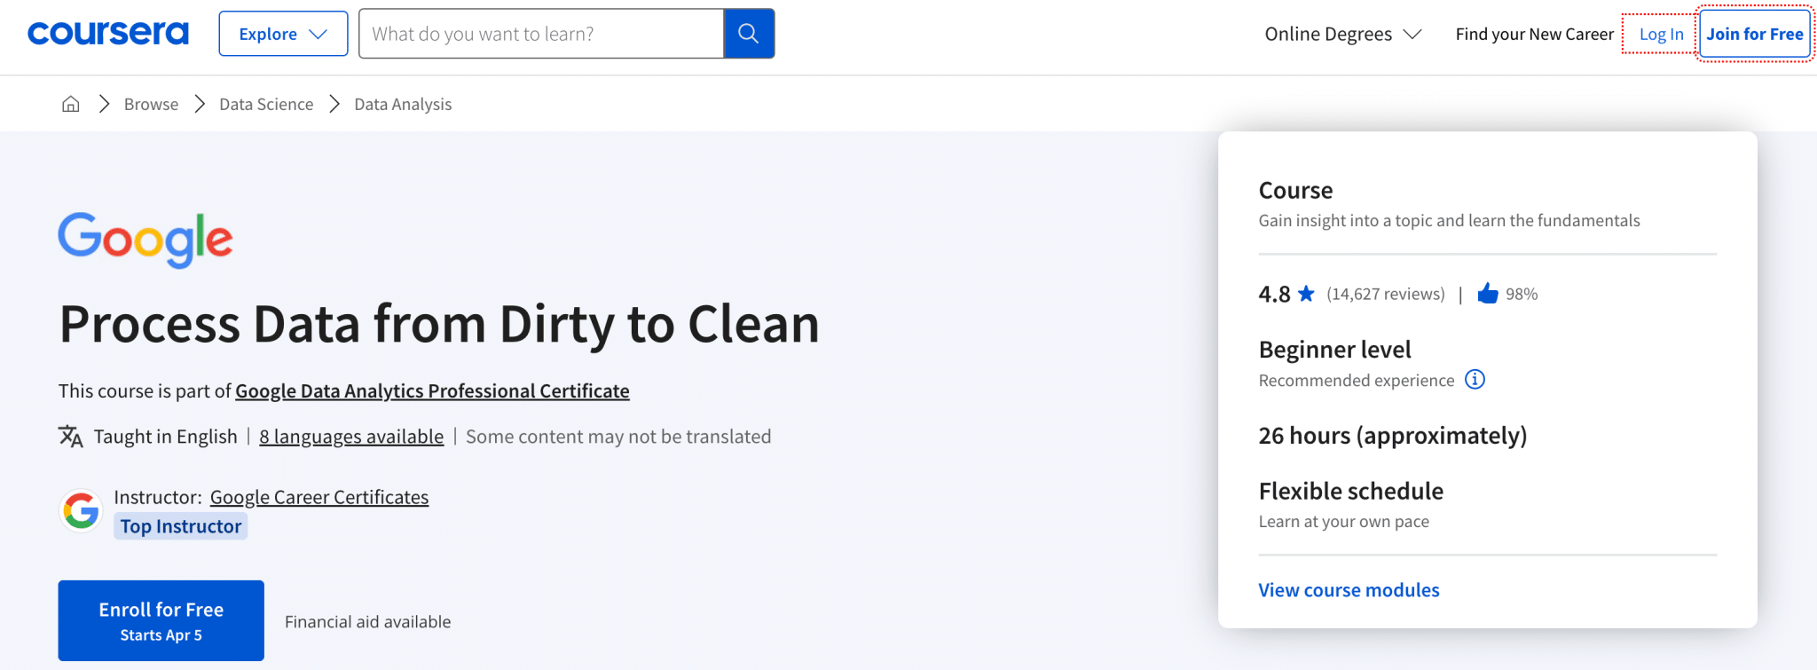Viewport: 1817px width, 670px height.
Task: Select Data Science breadcrumb item
Action: 266,104
